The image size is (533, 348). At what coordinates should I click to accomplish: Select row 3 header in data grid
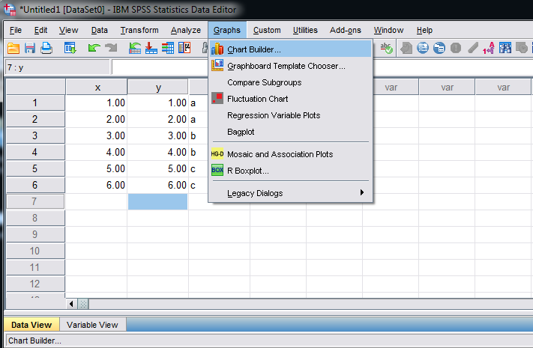click(34, 136)
